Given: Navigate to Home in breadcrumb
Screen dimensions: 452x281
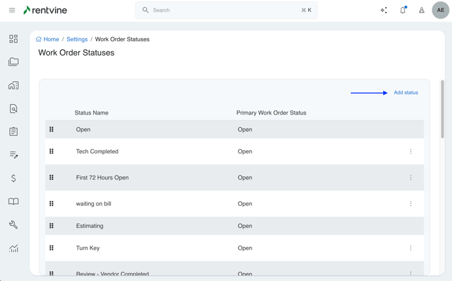Looking at the screenshot, I should (x=51, y=39).
